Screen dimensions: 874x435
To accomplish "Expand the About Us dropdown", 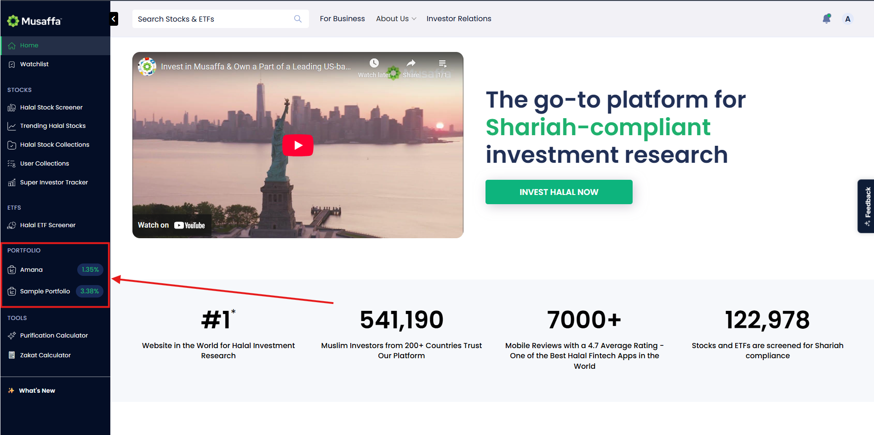I will 396,19.
